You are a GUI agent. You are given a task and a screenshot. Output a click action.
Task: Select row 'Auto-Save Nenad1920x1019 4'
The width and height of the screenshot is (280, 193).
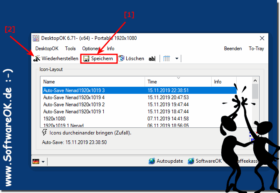[140, 98]
